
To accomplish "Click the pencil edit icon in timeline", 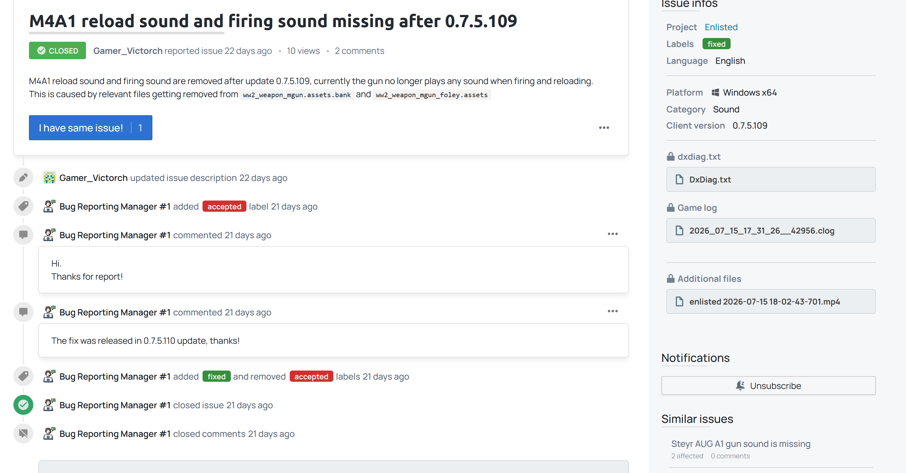I will (23, 177).
